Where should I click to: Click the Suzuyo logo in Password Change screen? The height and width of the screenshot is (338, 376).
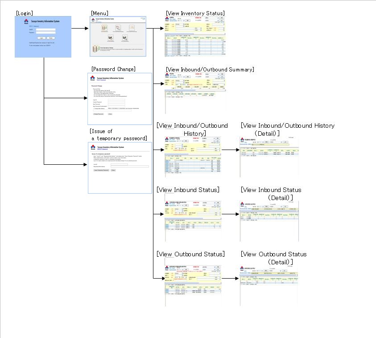(x=93, y=77)
